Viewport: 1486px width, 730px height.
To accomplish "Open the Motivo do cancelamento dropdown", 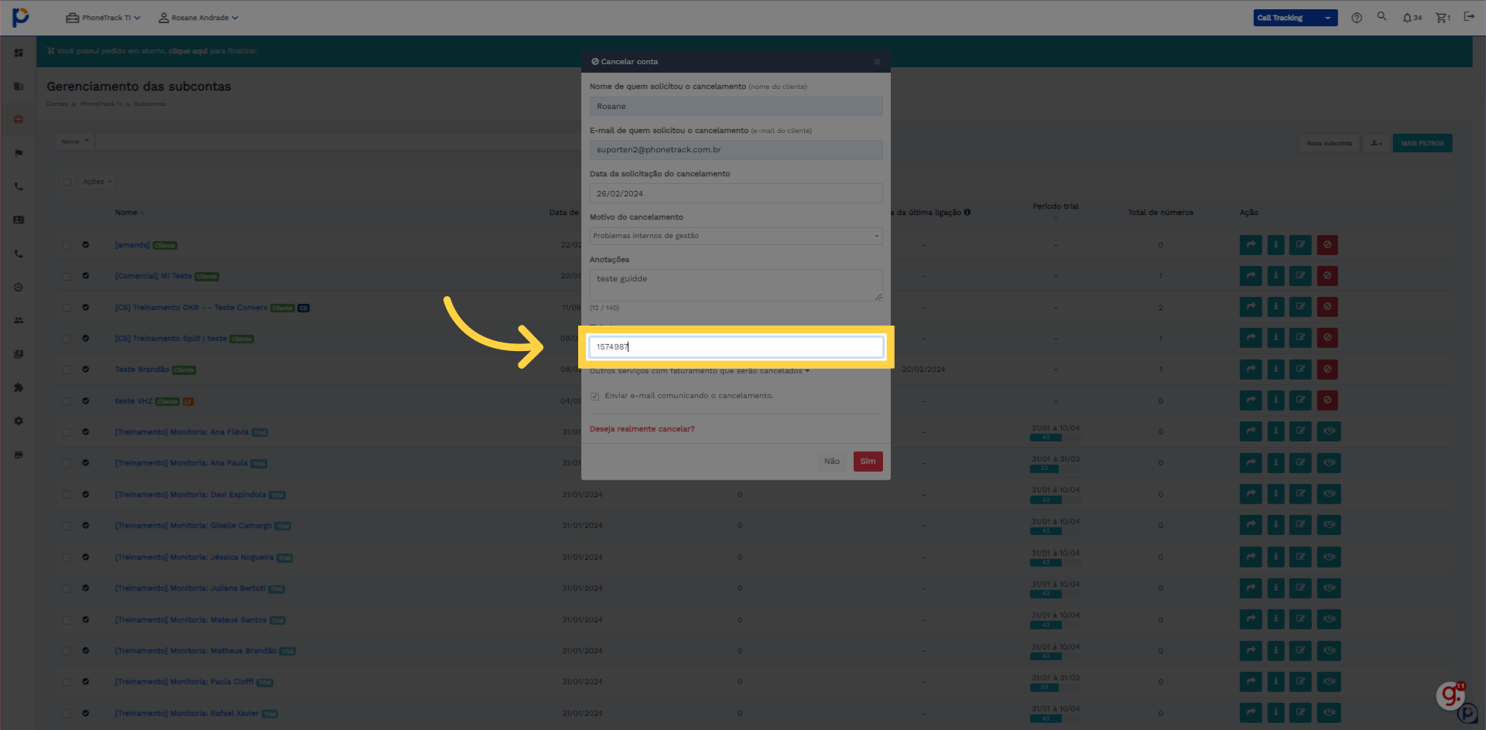I will pyautogui.click(x=736, y=236).
